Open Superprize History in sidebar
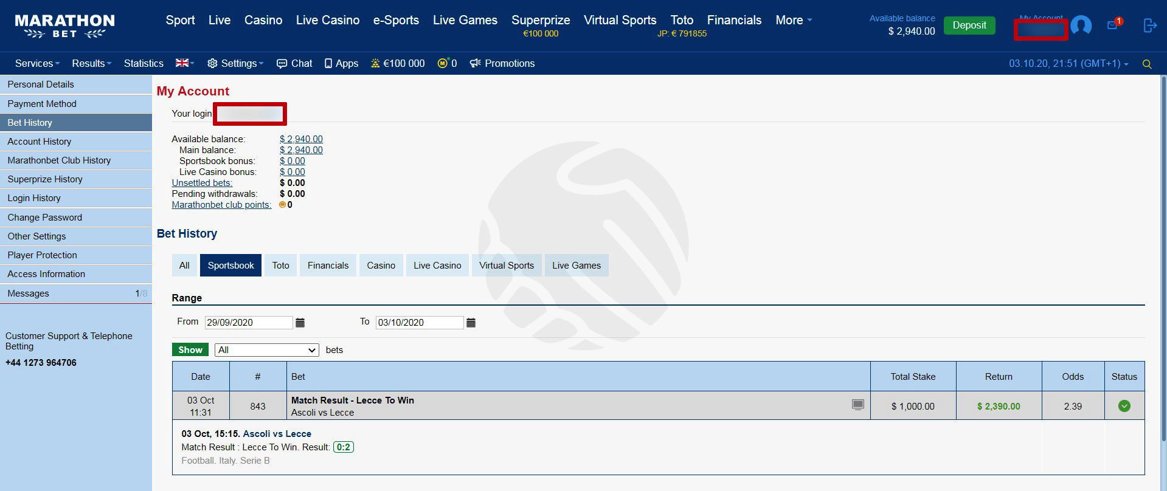The height and width of the screenshot is (491, 1167). pos(76,179)
